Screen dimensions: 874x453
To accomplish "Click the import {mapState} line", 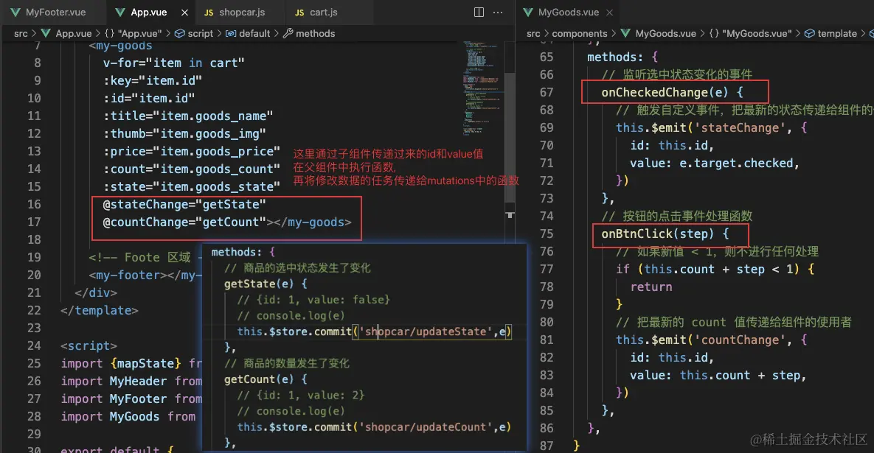I will 131,363.
